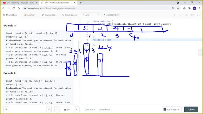
Task: Click Example 1 input nums1 = [4,1,2] line
Action: tap(32, 33)
